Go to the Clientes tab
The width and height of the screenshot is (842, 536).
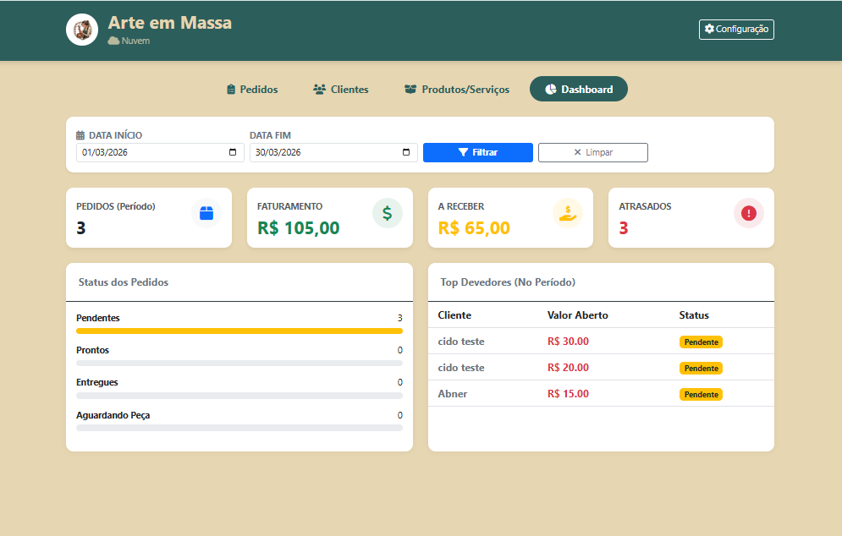click(340, 89)
